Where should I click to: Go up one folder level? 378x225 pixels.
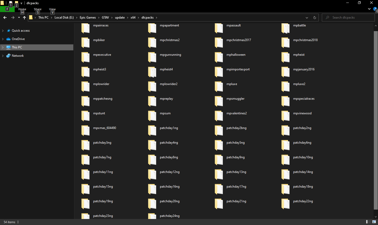click(x=24, y=18)
